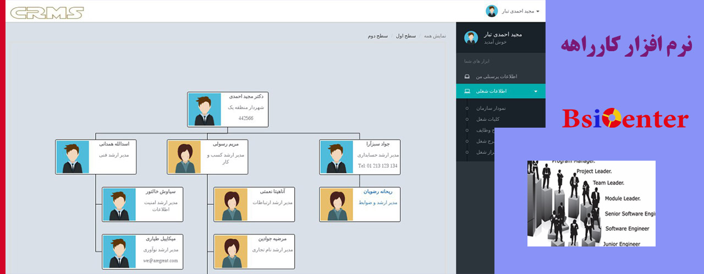Click avatar of اسدالله همدانی

click(x=73, y=157)
